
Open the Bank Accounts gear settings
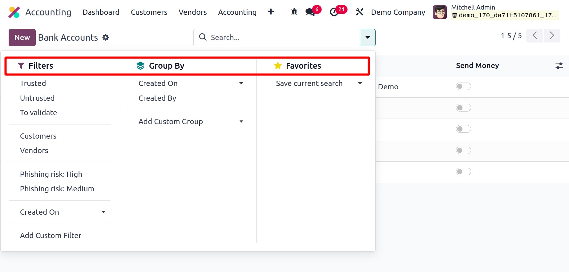pyautogui.click(x=106, y=38)
